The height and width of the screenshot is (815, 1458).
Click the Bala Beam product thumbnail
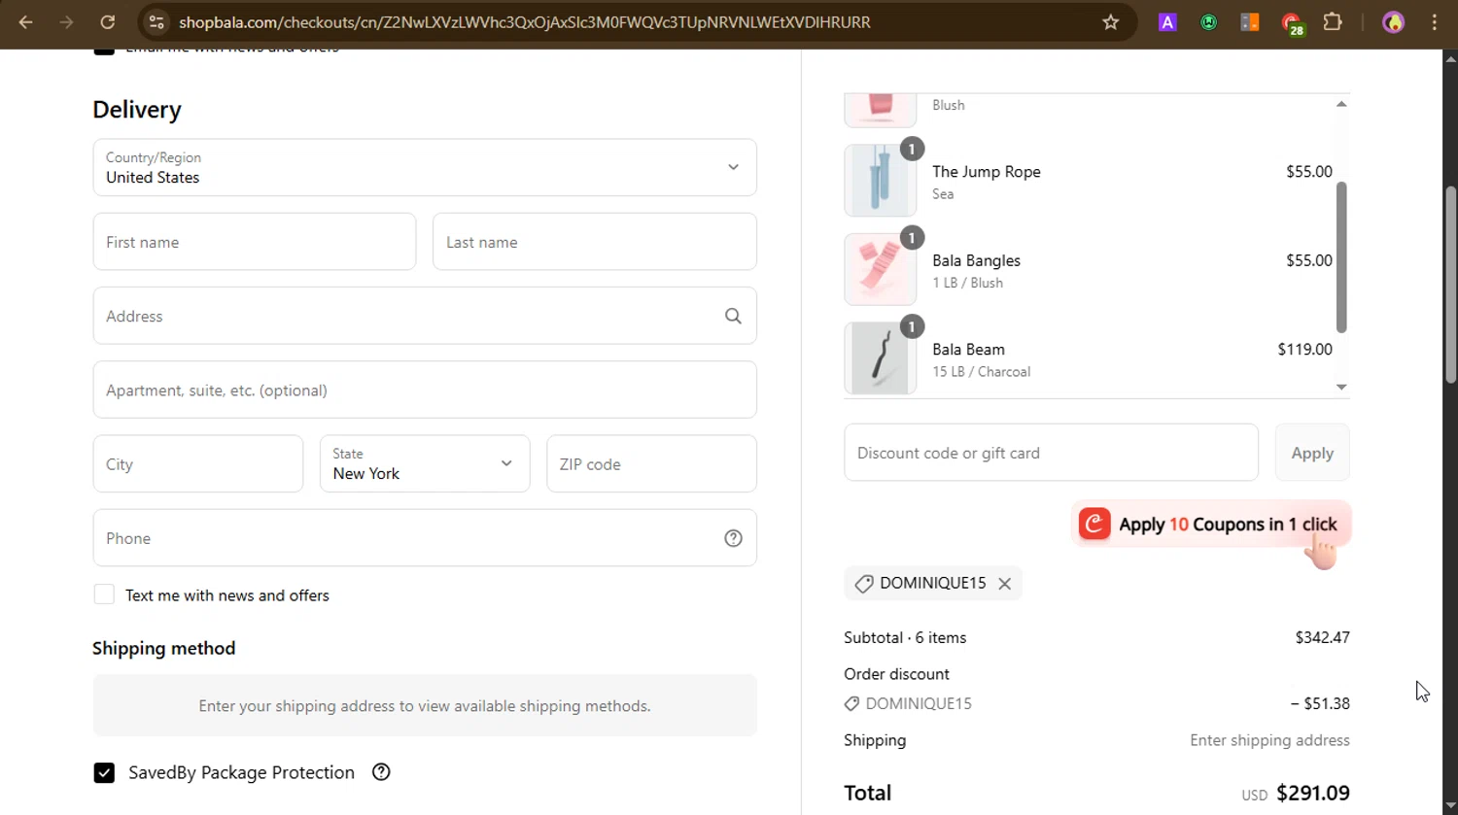point(881,358)
